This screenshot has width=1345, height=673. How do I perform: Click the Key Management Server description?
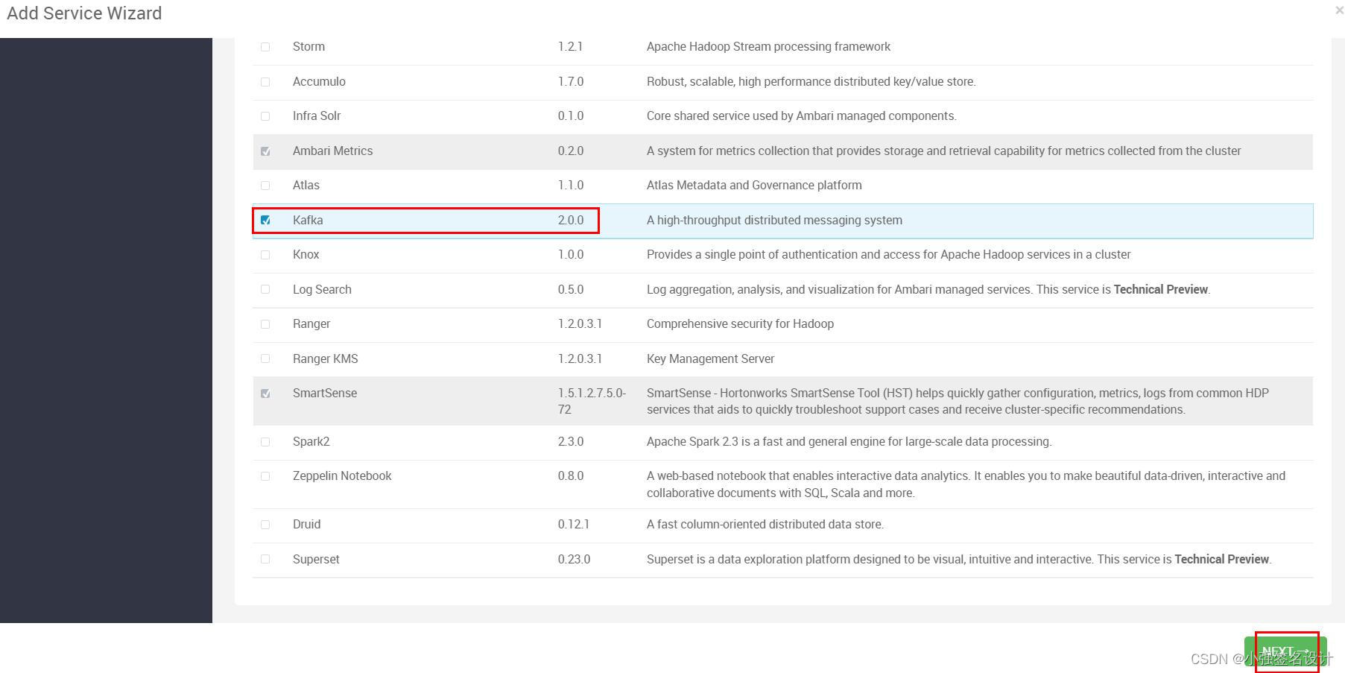tap(710, 358)
